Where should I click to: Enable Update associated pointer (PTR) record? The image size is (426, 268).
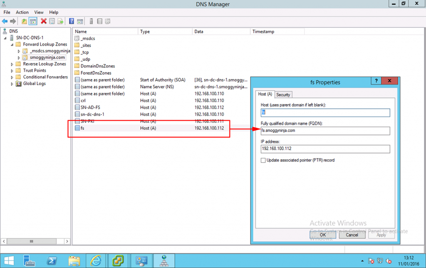(x=263, y=160)
